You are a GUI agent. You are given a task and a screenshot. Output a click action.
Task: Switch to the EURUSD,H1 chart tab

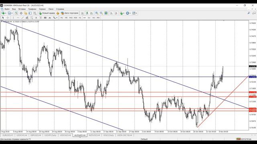(8, 135)
